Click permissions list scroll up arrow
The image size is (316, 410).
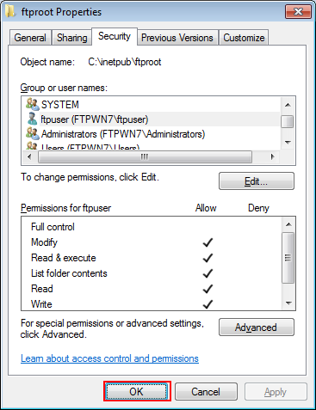pyautogui.click(x=288, y=224)
